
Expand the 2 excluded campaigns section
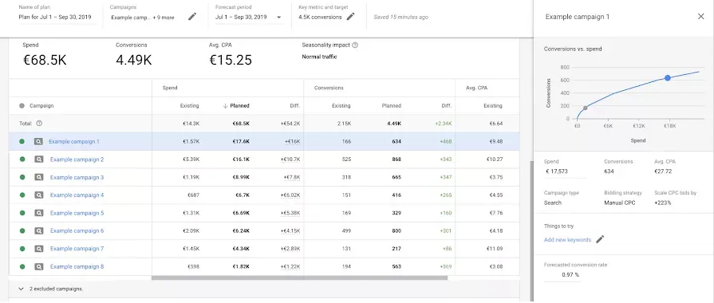(22, 289)
